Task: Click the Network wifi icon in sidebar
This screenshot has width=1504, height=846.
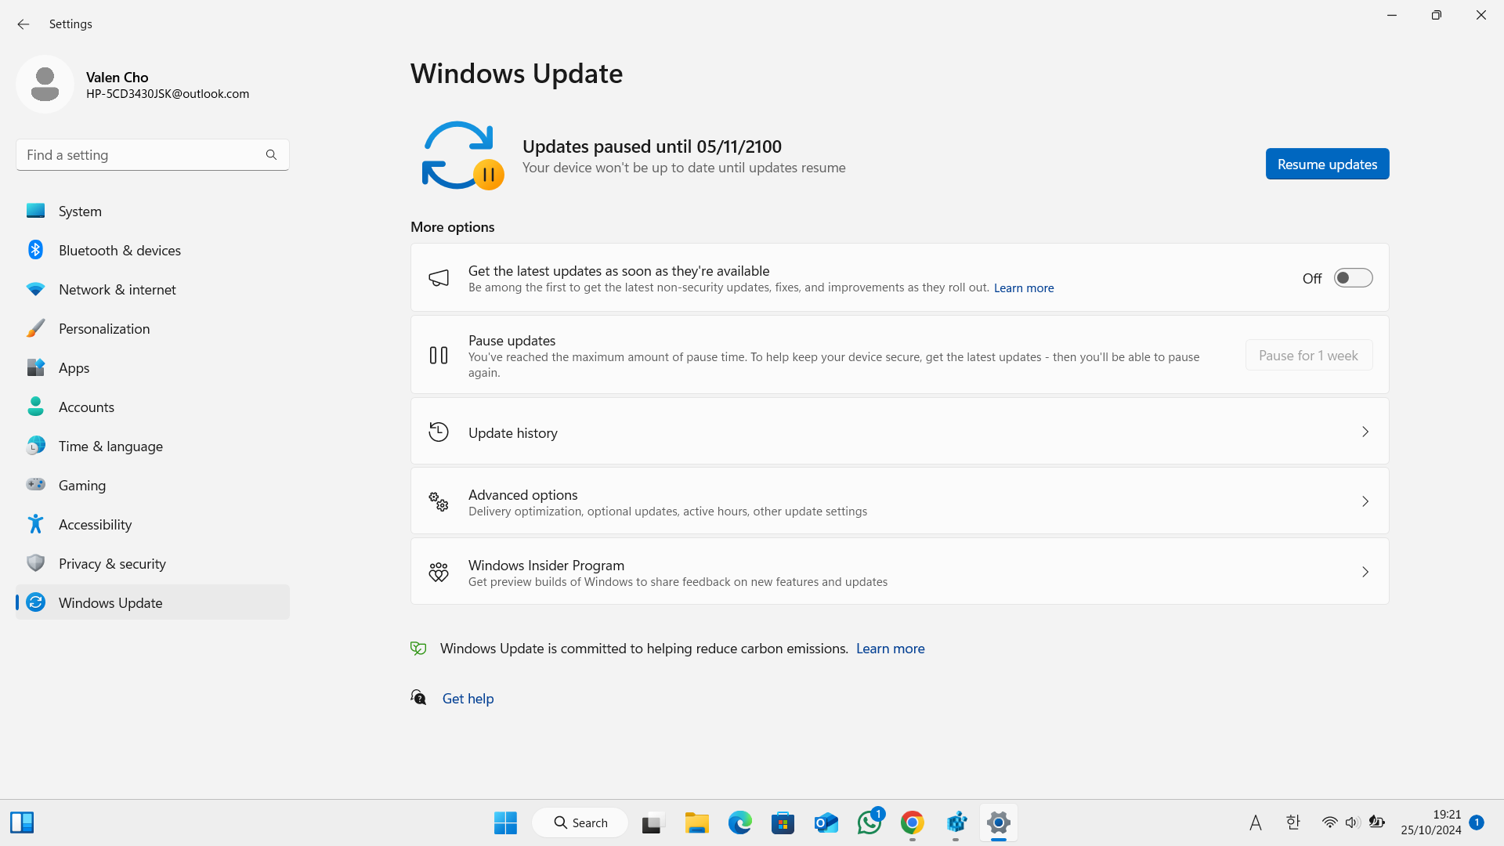Action: pyautogui.click(x=35, y=289)
